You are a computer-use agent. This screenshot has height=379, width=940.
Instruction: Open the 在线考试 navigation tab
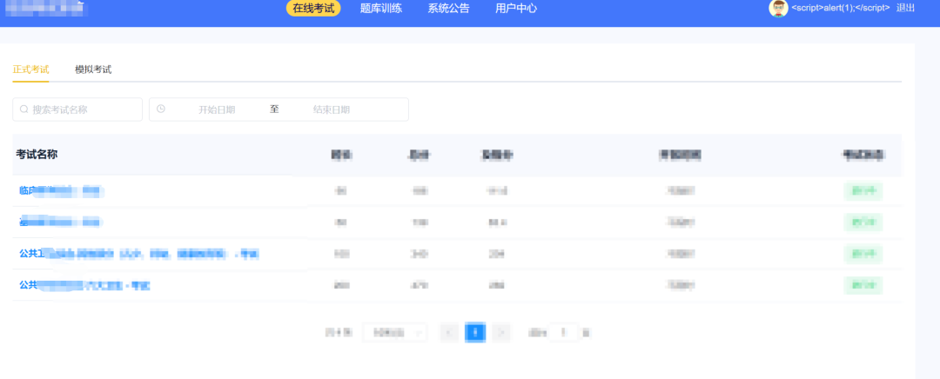coord(313,9)
